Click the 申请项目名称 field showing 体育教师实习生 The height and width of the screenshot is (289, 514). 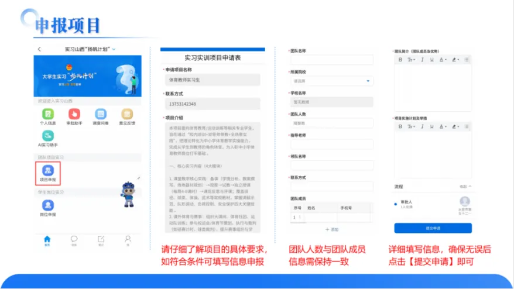tap(213, 80)
